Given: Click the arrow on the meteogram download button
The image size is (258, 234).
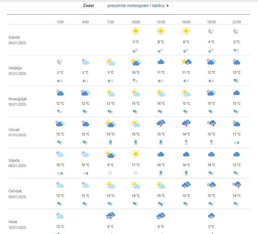Looking at the screenshot, I should pyautogui.click(x=168, y=6).
